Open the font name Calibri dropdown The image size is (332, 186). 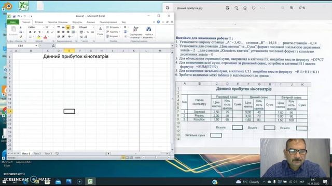coord(44,27)
